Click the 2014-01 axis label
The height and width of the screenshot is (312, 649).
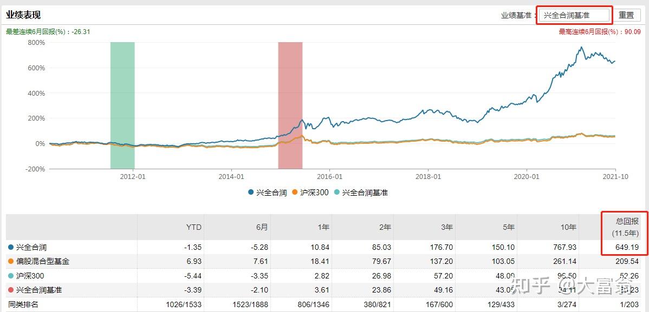point(232,176)
